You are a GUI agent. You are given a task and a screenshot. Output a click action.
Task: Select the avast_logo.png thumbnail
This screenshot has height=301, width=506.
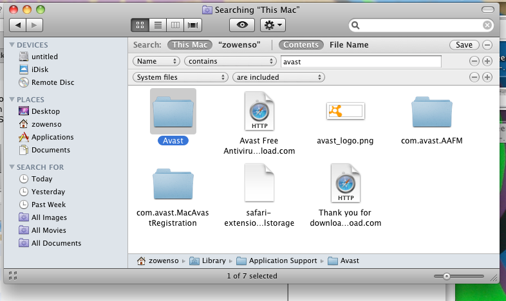point(345,111)
